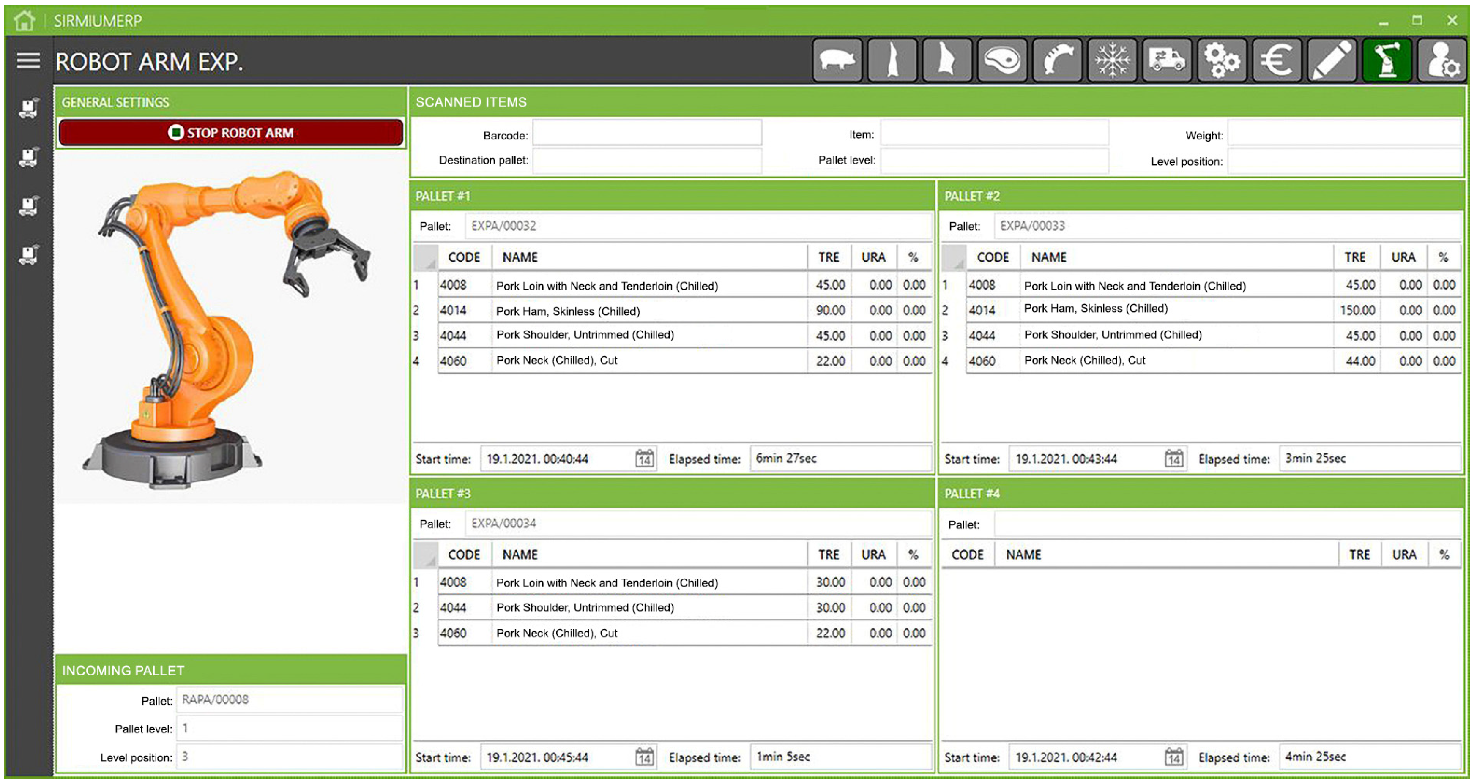Click the second sidebar pallet icon
This screenshot has height=784, width=1477.
click(x=28, y=156)
